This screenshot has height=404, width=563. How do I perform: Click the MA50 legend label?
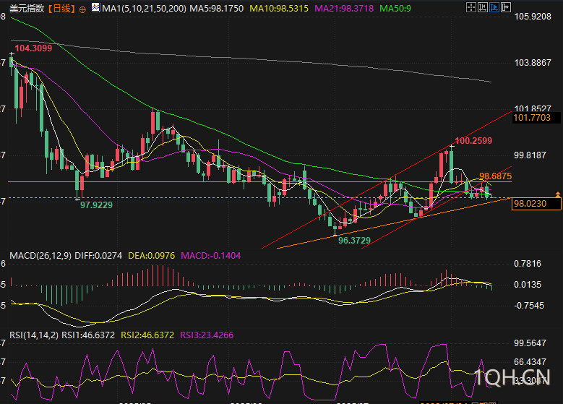coord(395,9)
